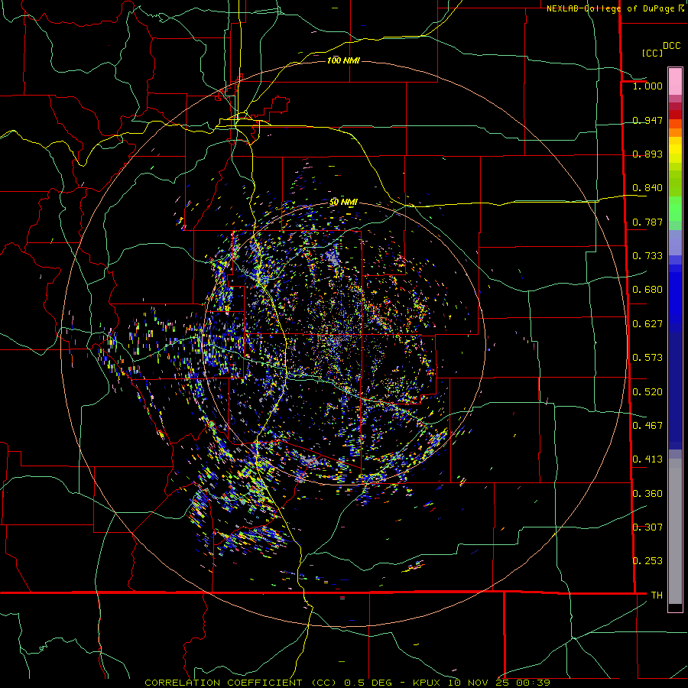Click the 0.840 scale value
The image size is (688, 688).
[x=647, y=188]
